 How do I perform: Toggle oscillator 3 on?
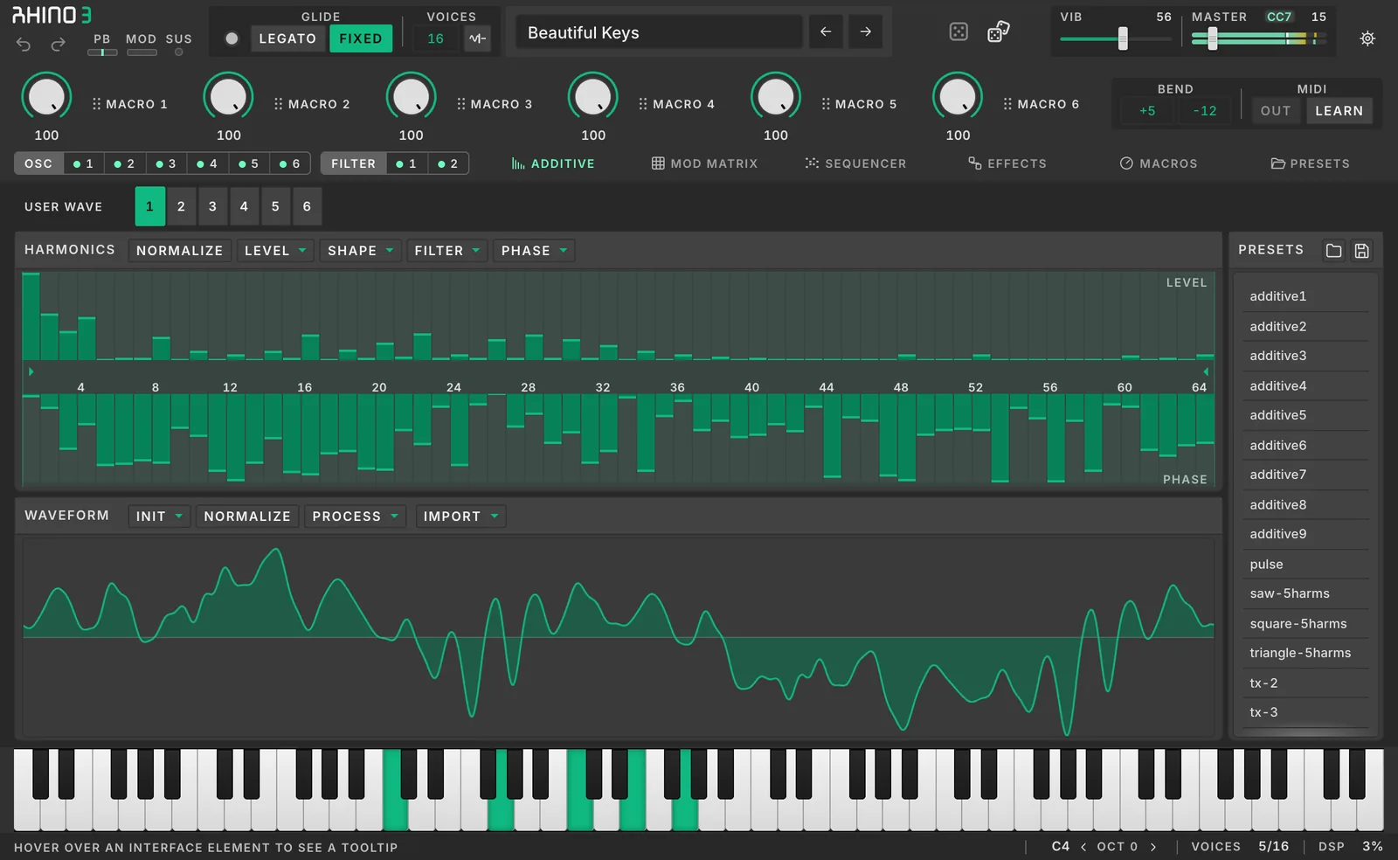[x=165, y=163]
